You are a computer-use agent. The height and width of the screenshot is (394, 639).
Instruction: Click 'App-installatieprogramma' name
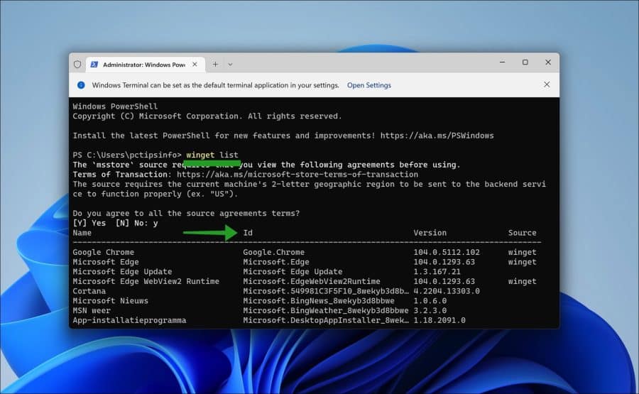pyautogui.click(x=130, y=321)
